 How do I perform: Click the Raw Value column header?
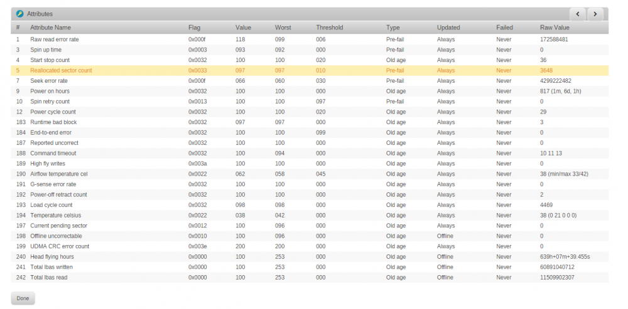pyautogui.click(x=555, y=28)
